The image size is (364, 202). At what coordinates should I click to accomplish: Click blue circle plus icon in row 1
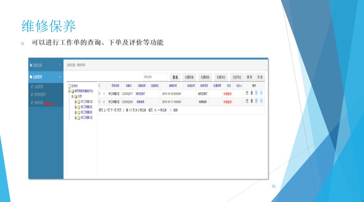click(x=262, y=93)
